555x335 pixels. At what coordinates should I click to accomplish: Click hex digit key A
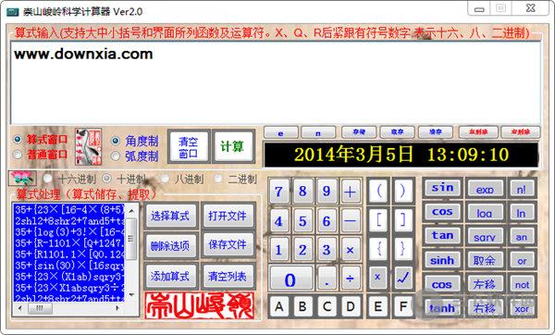(x=279, y=306)
